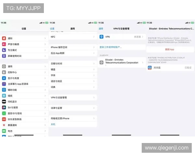
Task: Tap the Etisalat enterprise profile gear icon
Action: (x=101, y=62)
